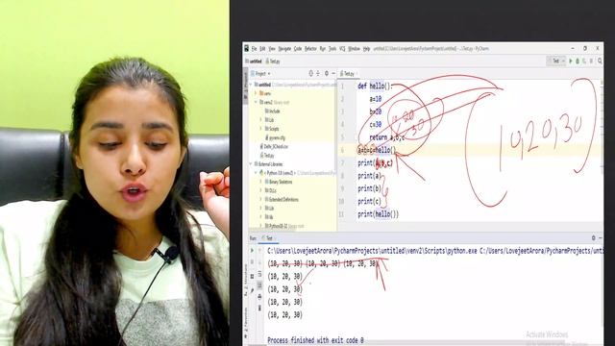615x346 pixels.
Task: Click code line 'a=10'
Action: tap(376, 99)
